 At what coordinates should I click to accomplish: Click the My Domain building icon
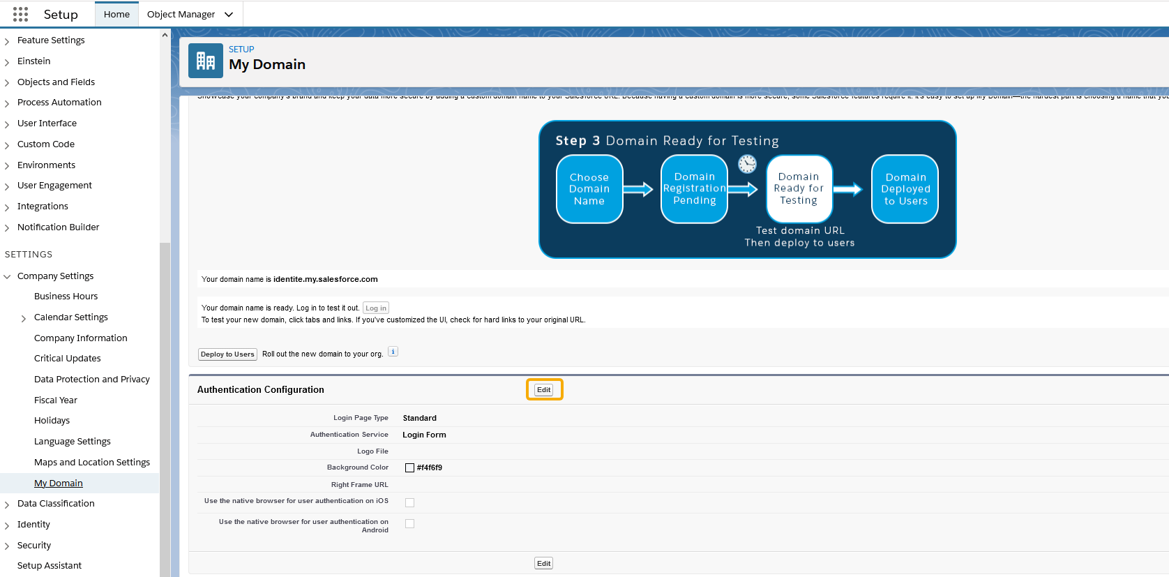tap(206, 61)
